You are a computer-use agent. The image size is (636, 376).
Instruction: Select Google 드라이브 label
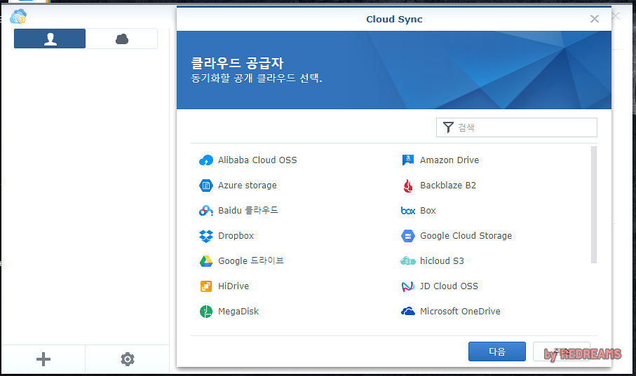(251, 261)
